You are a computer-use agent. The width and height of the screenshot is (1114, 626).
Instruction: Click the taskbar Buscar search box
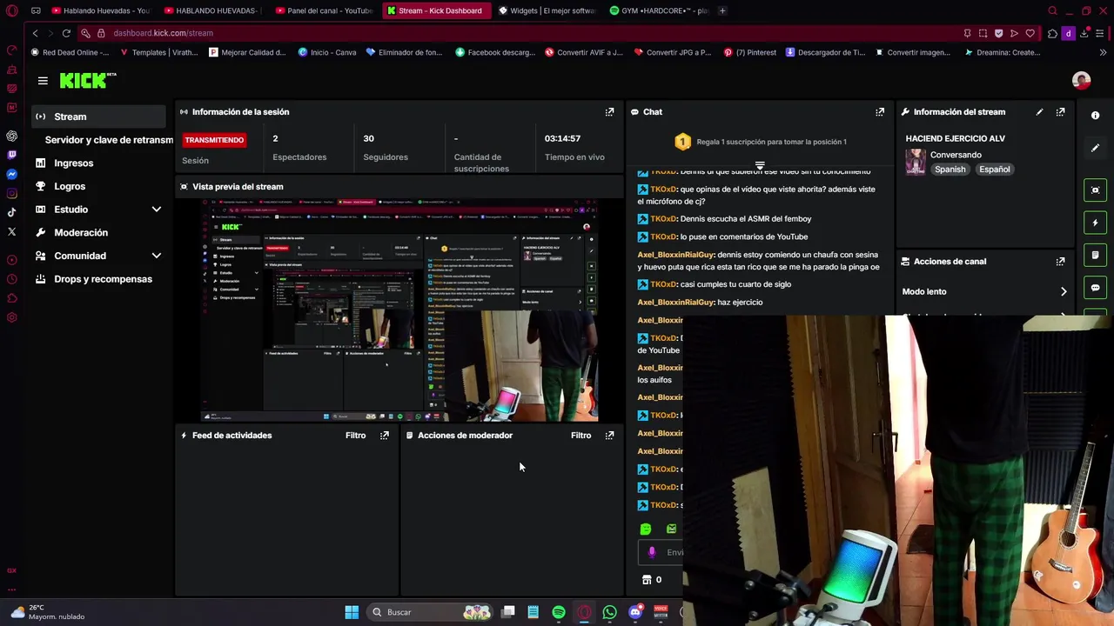428,612
